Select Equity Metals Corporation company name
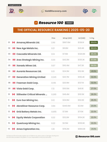Image resolution: width=107 pixels, height=142 pixels. [31, 118]
